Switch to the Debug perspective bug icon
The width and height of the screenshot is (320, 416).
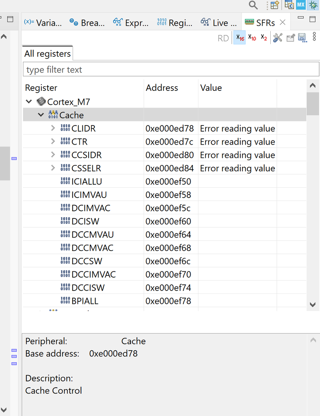[312, 5]
